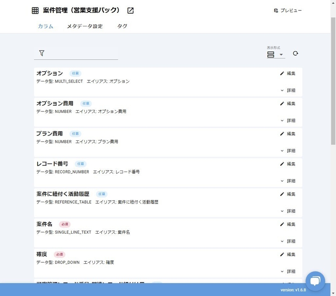Expand 詳細 for レコード番号 column
This screenshot has width=336, height=296.
tap(288, 181)
